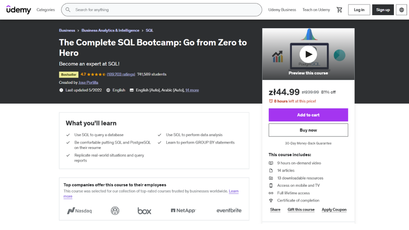The width and height of the screenshot is (409, 230).
Task: Click the 741,589 students text
Action: [152, 74]
